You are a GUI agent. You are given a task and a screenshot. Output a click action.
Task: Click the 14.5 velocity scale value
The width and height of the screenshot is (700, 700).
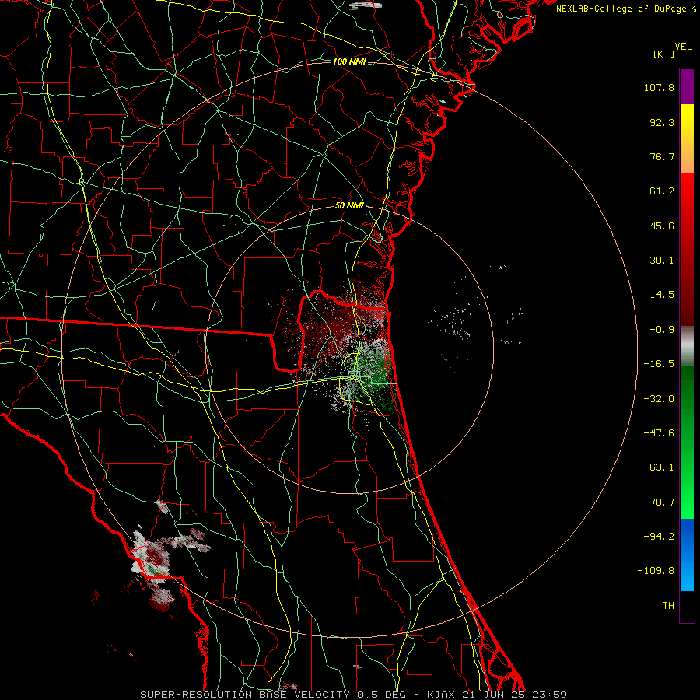(662, 295)
